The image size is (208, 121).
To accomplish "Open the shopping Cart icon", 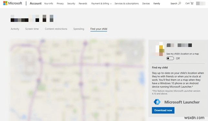I will [192, 3].
